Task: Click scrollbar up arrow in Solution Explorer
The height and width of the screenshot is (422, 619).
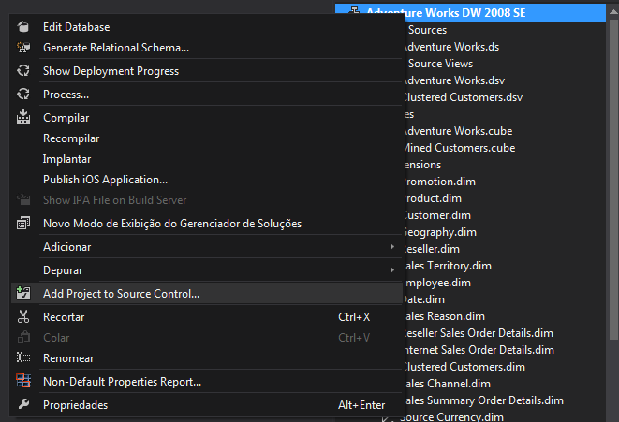Action: pyautogui.click(x=613, y=12)
